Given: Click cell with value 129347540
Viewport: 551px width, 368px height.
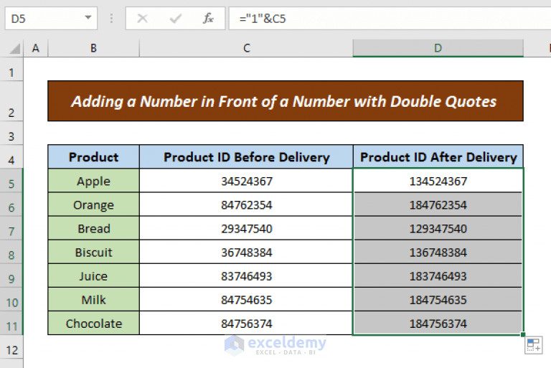Looking at the screenshot, I should pyautogui.click(x=438, y=228).
